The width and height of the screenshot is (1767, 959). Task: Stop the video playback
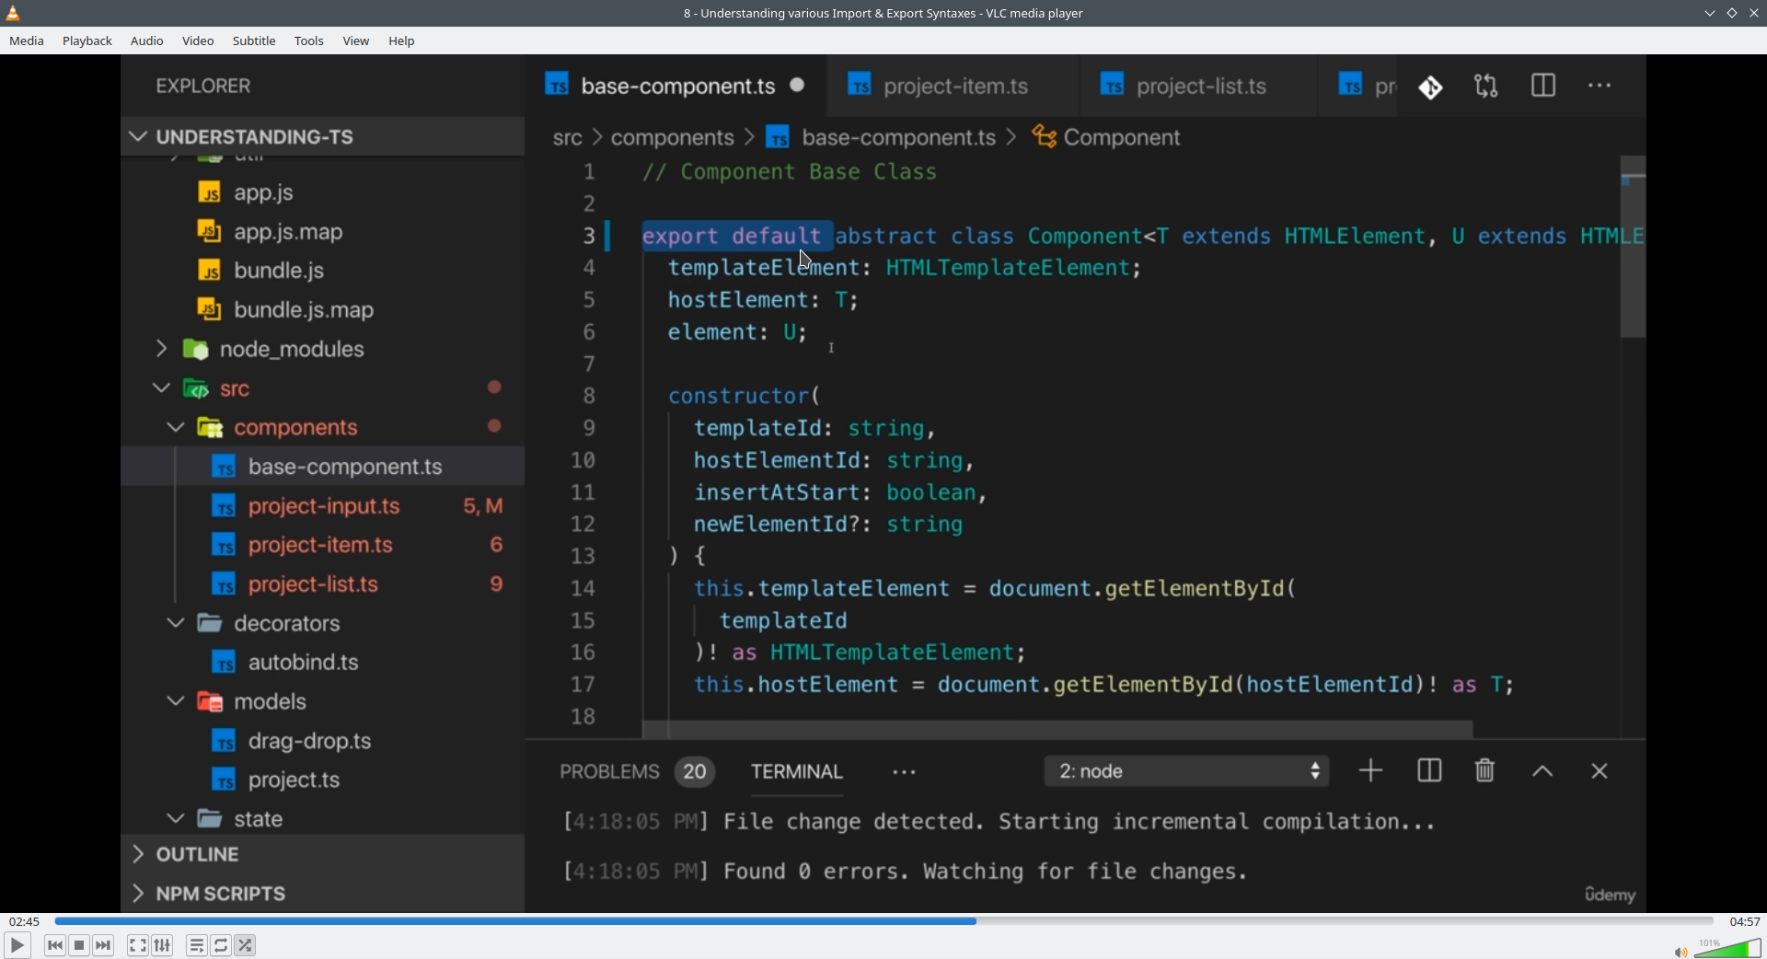(80, 945)
